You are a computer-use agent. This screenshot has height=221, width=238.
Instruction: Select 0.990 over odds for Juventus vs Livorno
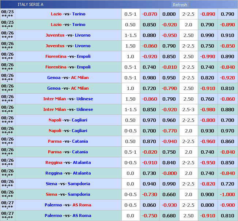(x=208, y=35)
